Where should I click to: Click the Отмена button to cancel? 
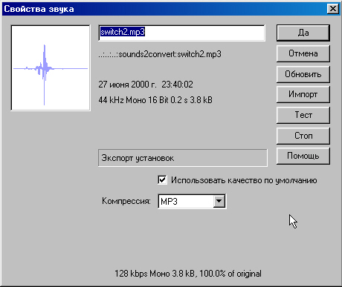pos(303,53)
